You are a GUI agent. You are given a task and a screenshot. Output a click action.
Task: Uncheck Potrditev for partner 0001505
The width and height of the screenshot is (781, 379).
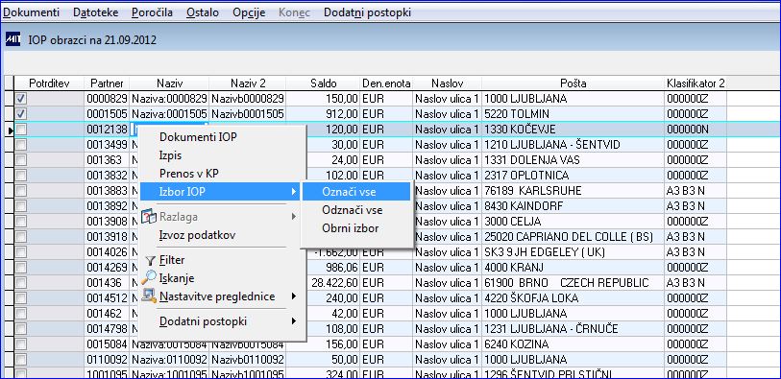(x=20, y=114)
